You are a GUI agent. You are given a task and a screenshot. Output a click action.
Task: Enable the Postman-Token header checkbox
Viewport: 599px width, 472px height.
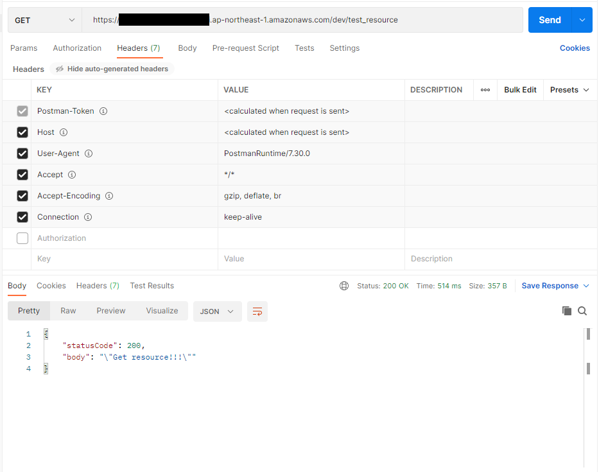click(x=22, y=110)
